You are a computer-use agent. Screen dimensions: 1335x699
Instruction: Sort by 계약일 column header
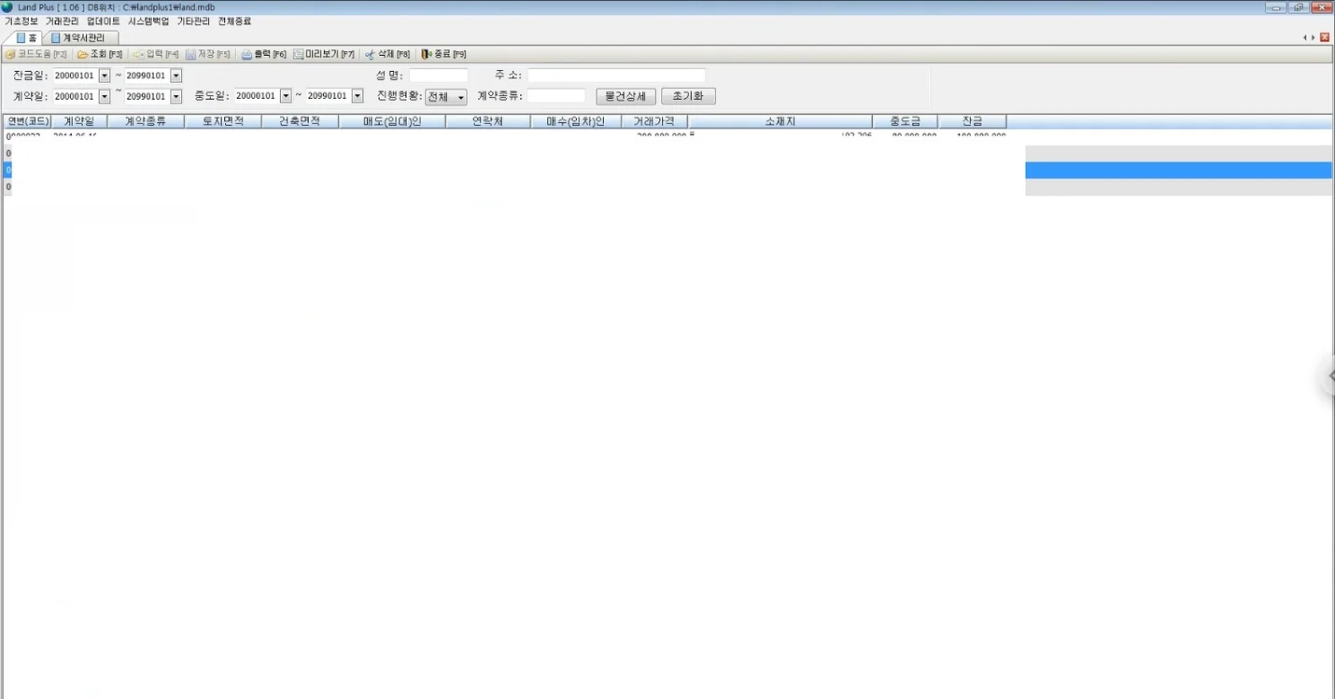tap(79, 121)
